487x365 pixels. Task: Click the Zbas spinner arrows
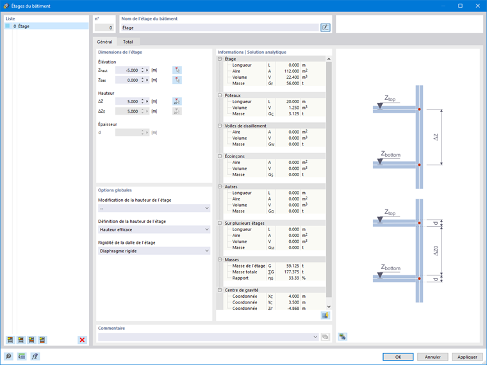[x=142, y=80]
